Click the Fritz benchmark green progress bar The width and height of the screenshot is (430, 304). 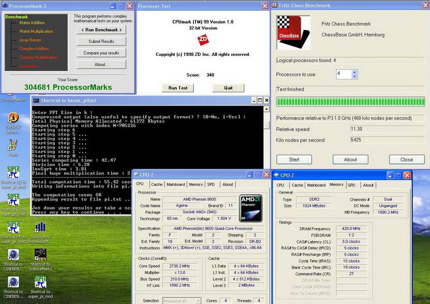point(350,102)
